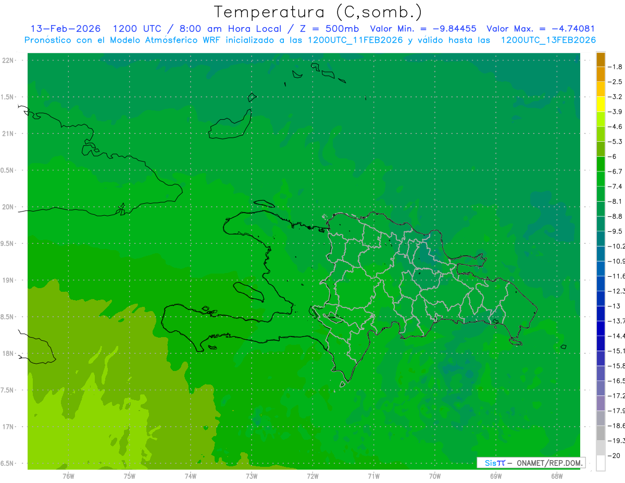Click the -14.4 color scale value
625x483 pixels.
click(617, 336)
